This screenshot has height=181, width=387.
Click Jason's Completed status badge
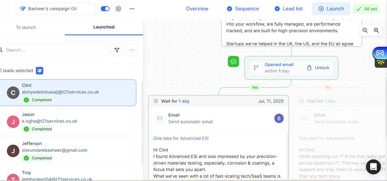pyautogui.click(x=37, y=129)
